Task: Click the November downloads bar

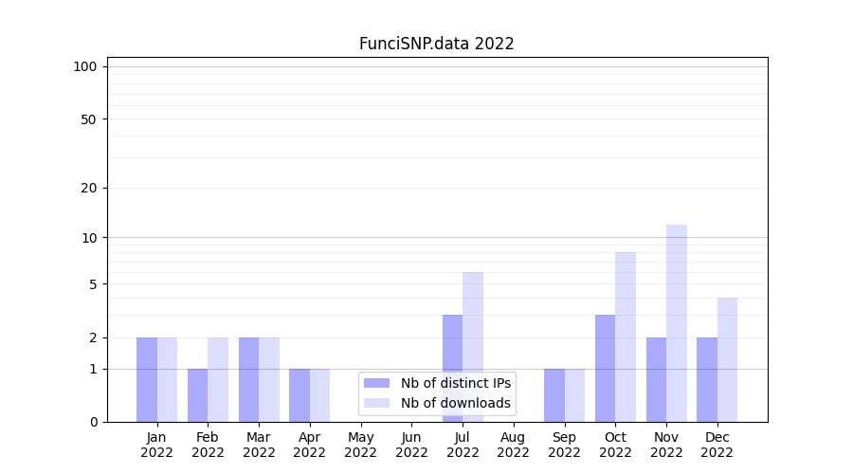Action: point(677,323)
